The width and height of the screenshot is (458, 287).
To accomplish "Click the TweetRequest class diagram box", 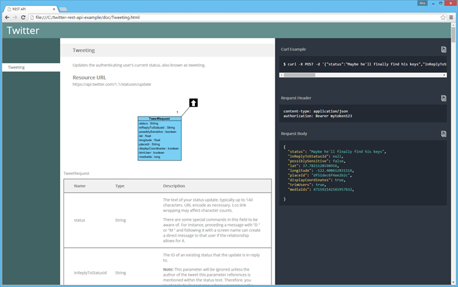I will [x=160, y=138].
